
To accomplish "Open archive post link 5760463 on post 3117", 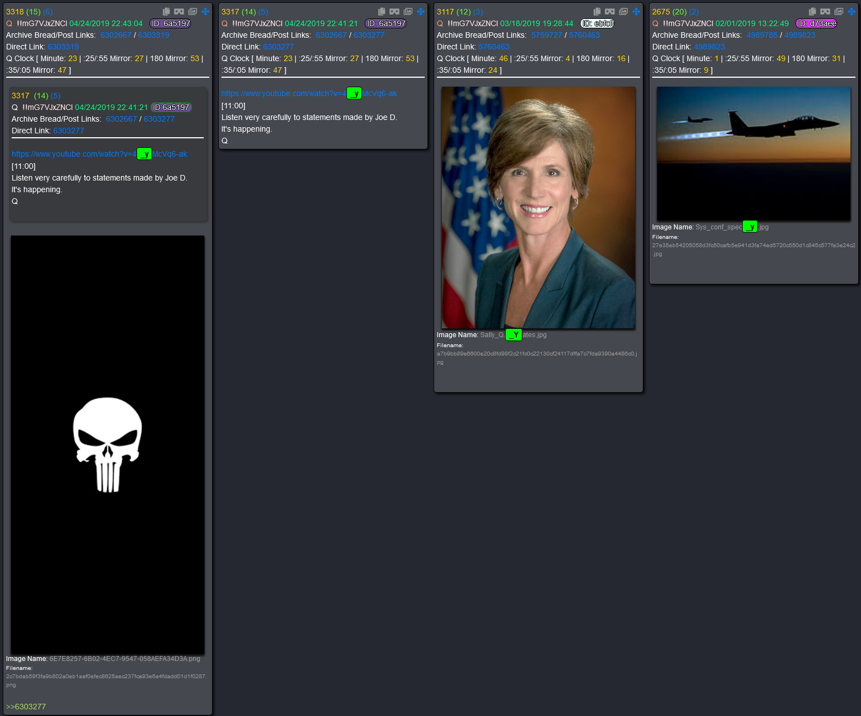I will pyautogui.click(x=585, y=35).
